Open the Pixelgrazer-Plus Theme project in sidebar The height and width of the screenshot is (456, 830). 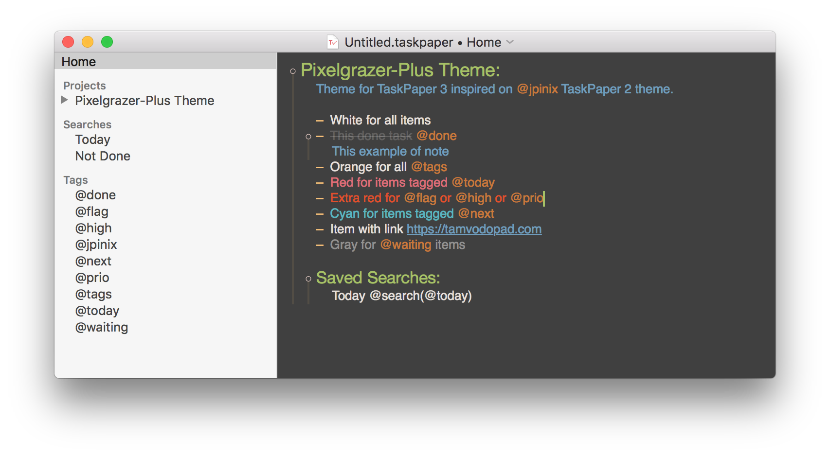144,101
